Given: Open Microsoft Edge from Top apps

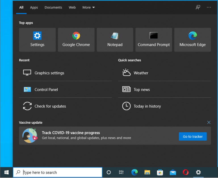Looking at the screenshot, I should [192, 40].
